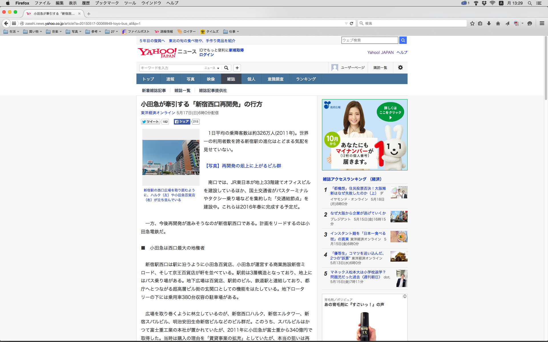Open the ブックマーク menu in menu bar

pyautogui.click(x=107, y=3)
